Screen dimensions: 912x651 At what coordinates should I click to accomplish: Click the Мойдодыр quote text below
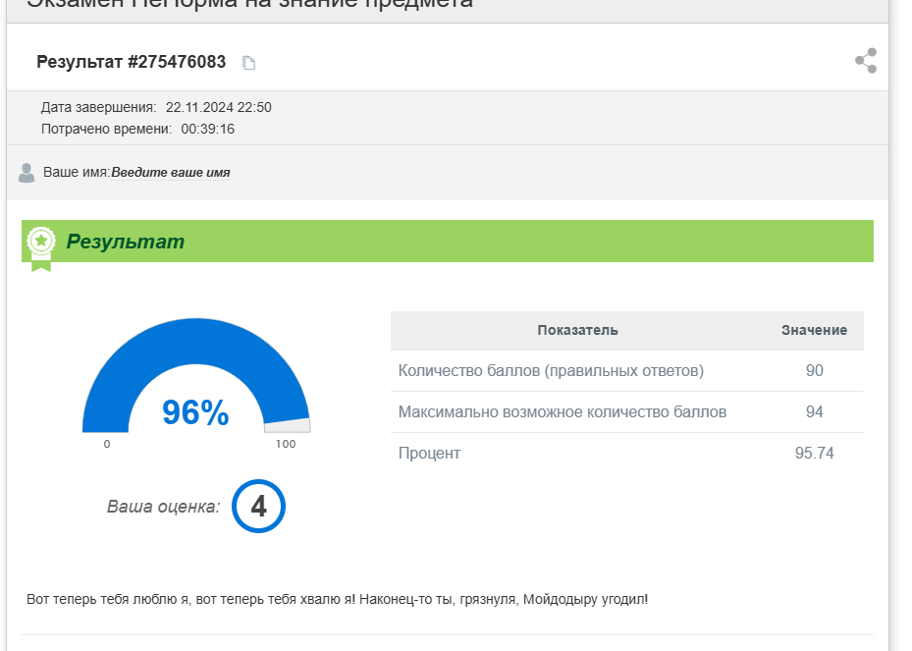click(337, 598)
